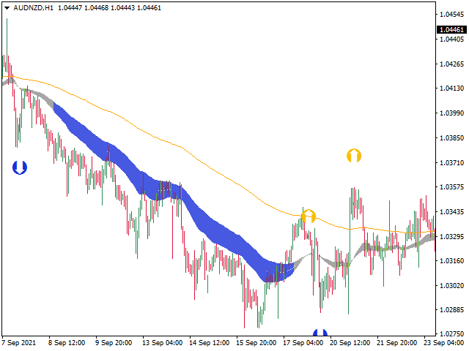
Task: Expand the chart dropdown triangle beside AUDNZD
Action: coord(7,8)
